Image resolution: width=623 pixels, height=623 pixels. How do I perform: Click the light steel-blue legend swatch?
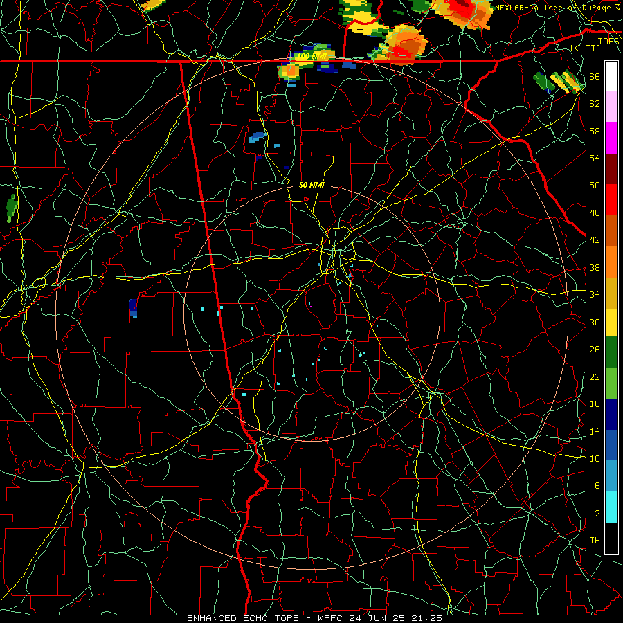click(611, 476)
